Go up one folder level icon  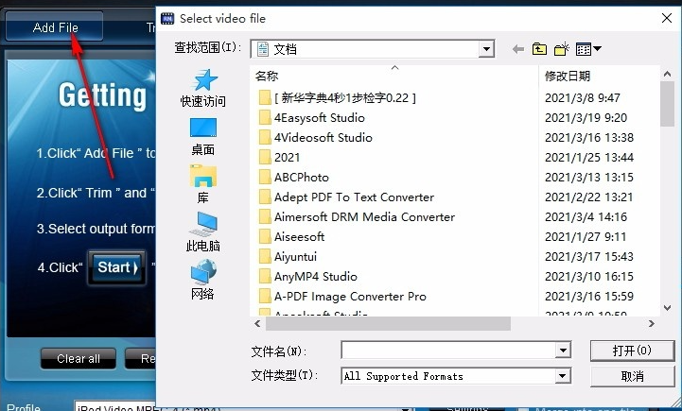pos(539,49)
